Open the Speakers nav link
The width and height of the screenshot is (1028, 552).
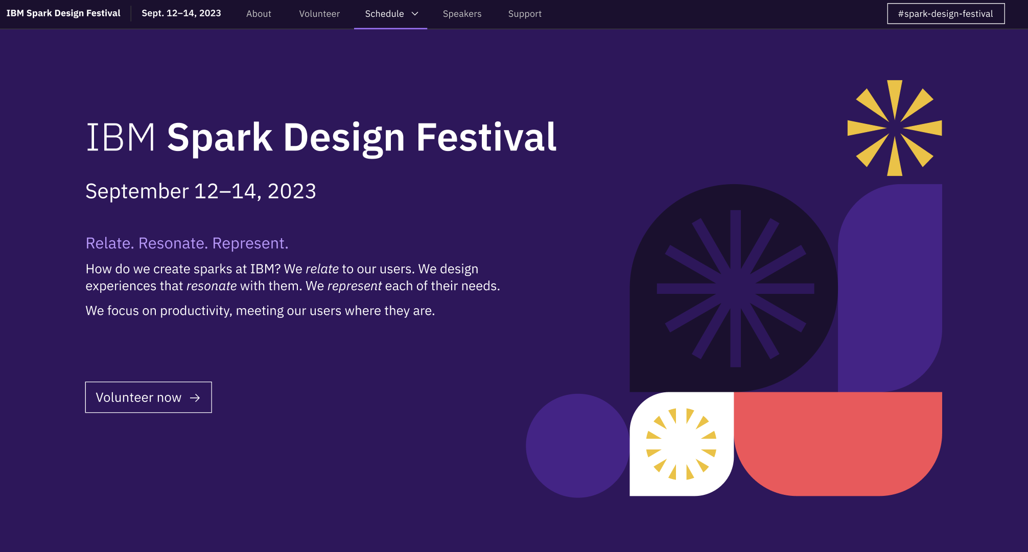pos(462,14)
